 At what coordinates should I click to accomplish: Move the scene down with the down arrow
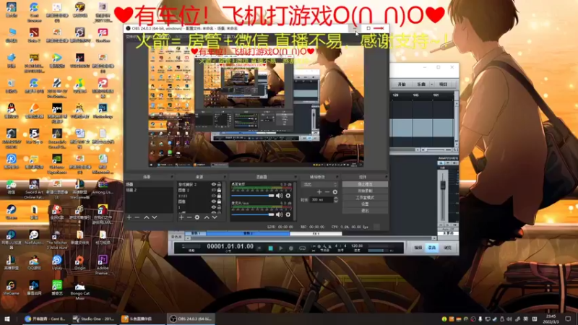(155, 217)
